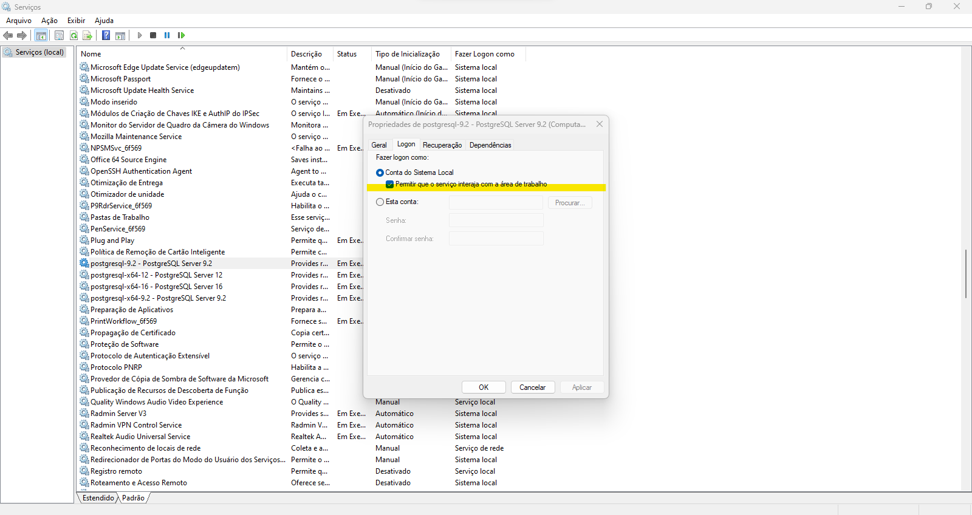The image size is (972, 515).
Task: Click the vertical scrollbar of the services list
Action: pyautogui.click(x=966, y=273)
